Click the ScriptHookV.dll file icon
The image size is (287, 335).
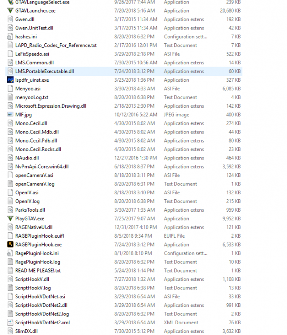coord(10,279)
